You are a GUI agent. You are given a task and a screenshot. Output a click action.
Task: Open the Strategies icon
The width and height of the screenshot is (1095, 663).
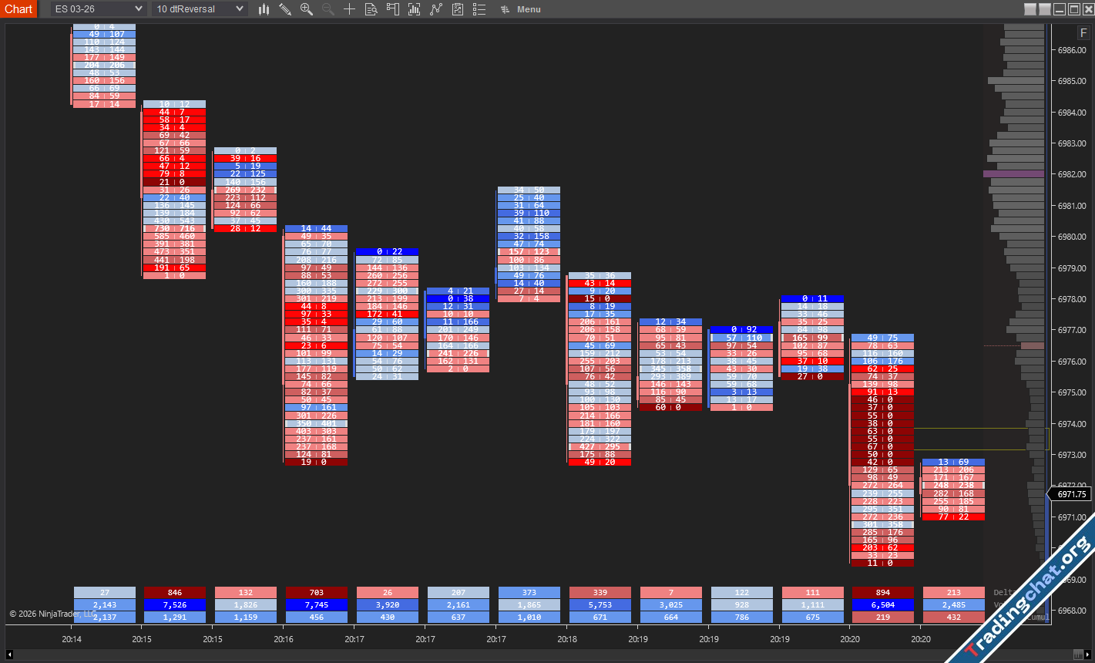pyautogui.click(x=458, y=9)
